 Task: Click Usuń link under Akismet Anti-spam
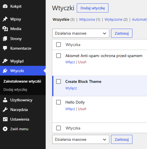tap(82, 62)
